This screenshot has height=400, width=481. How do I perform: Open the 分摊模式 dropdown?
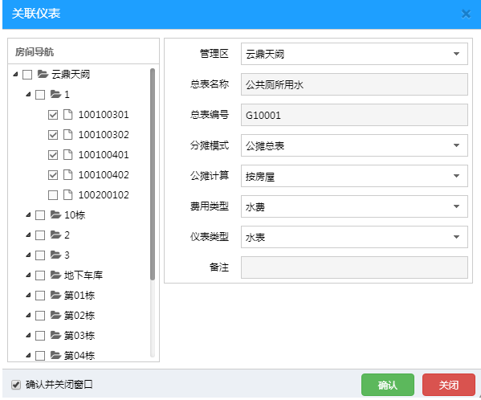(x=354, y=145)
